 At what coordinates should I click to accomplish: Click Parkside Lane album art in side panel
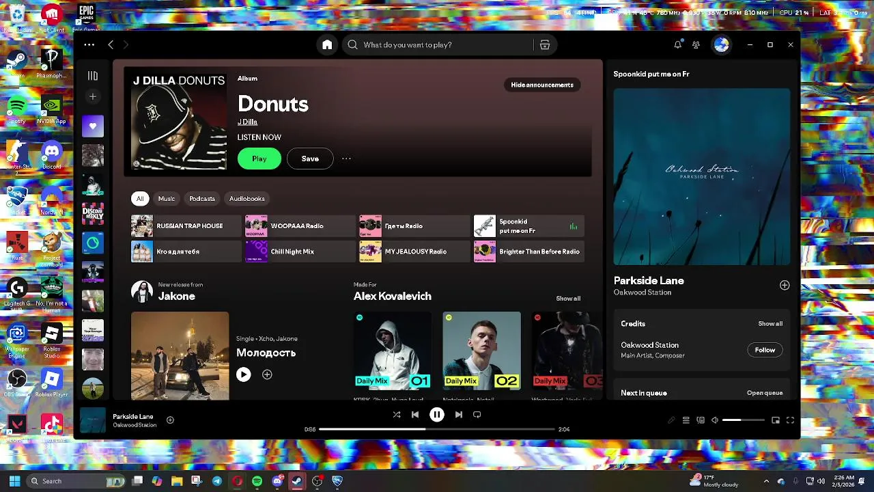coord(702,176)
